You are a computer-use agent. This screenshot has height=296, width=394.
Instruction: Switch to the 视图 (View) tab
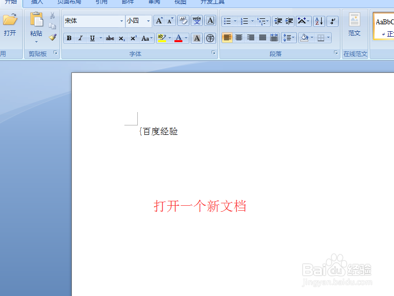tap(180, 2)
